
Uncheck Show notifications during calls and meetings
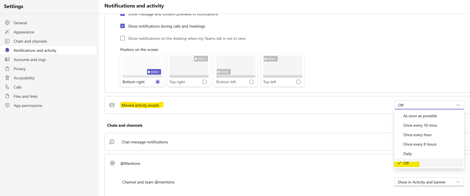click(123, 26)
